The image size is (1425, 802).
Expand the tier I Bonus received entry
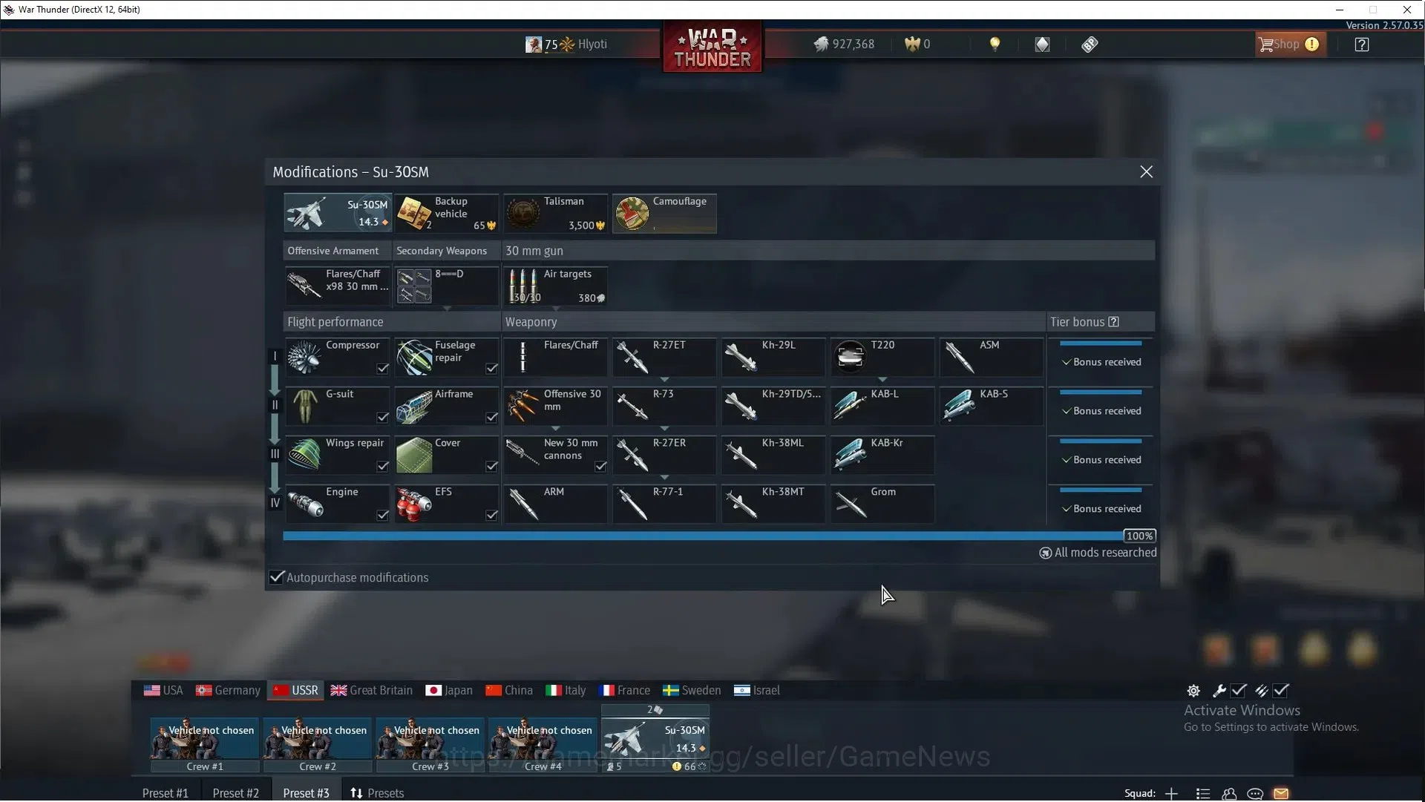[x=1101, y=362]
